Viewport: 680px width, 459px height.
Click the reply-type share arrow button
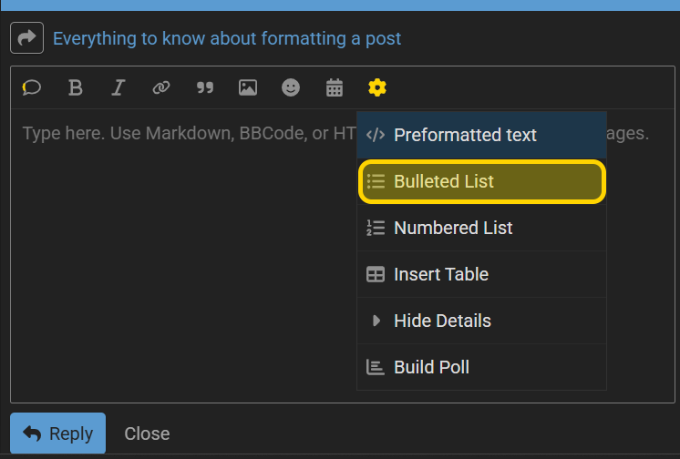pyautogui.click(x=26, y=37)
